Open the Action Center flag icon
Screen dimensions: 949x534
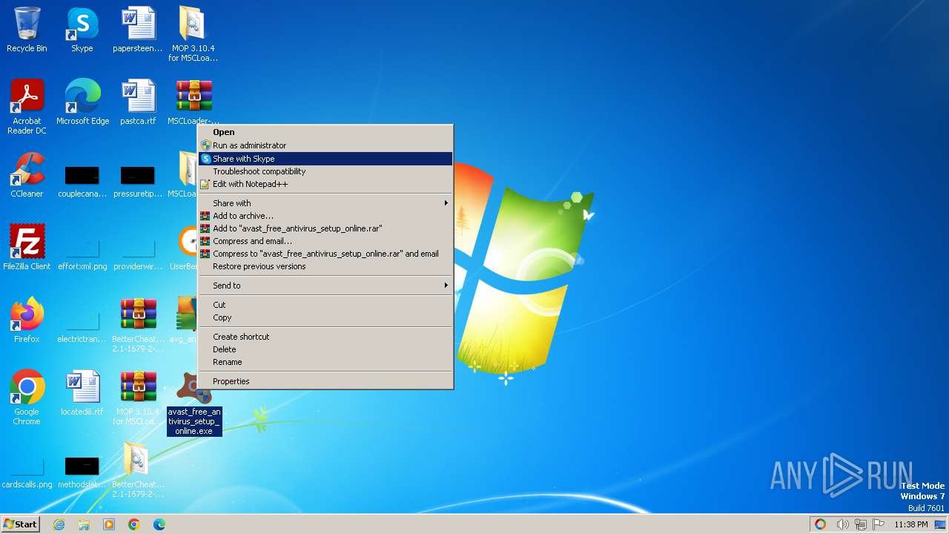coord(879,524)
